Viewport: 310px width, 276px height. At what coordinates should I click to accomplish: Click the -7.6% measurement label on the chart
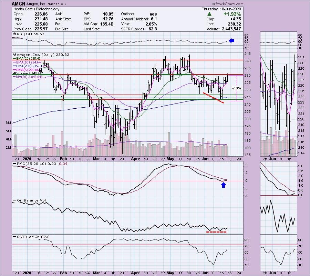click(x=236, y=88)
